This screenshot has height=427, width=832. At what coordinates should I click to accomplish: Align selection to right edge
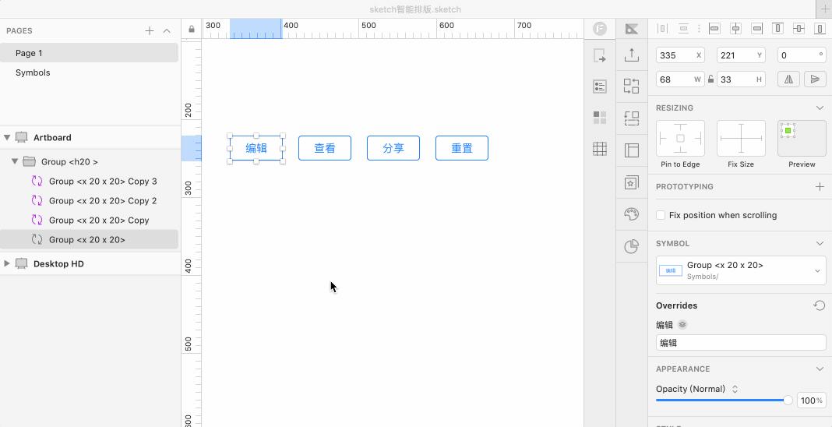tap(757, 29)
